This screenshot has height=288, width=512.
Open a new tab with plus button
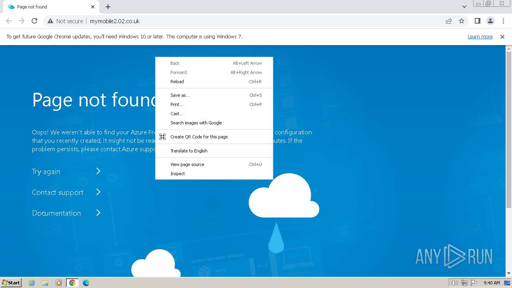coord(108,7)
